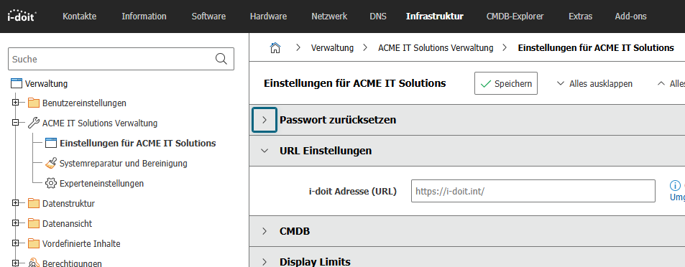
Task: Open the Infrastruktur menu
Action: [435, 17]
